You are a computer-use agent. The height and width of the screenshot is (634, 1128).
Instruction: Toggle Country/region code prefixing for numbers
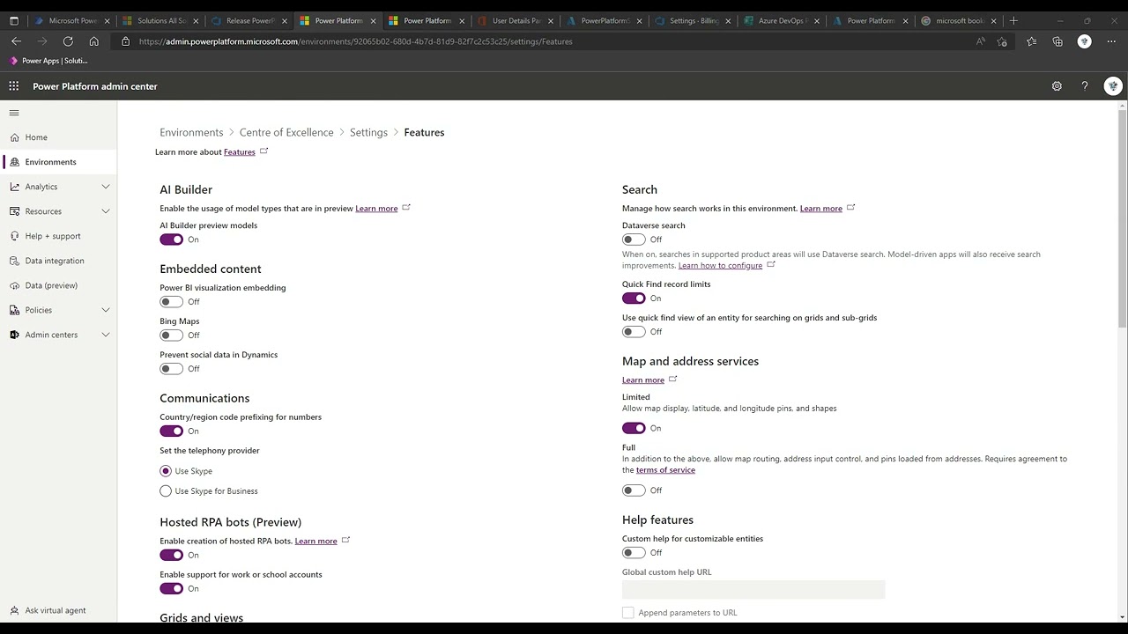click(x=171, y=431)
